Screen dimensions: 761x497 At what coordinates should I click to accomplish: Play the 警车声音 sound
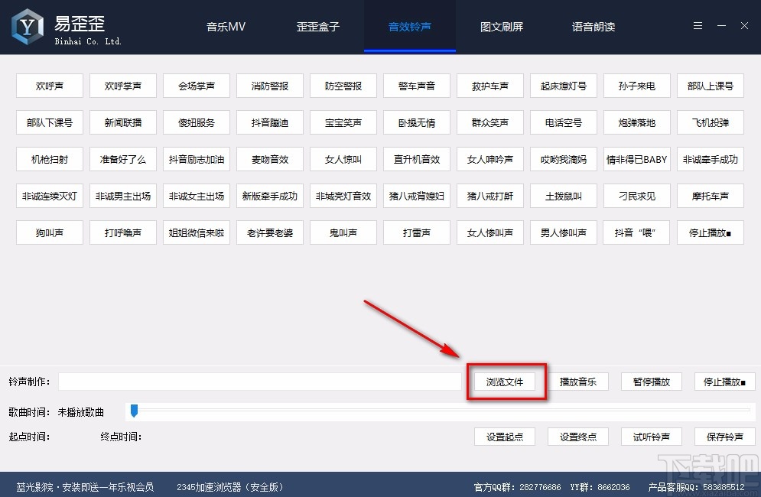pyautogui.click(x=416, y=86)
